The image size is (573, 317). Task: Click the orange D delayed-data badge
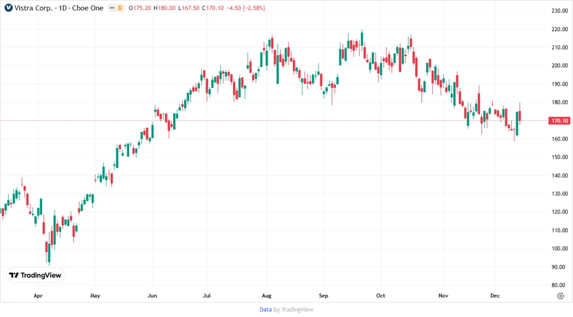click(120, 8)
